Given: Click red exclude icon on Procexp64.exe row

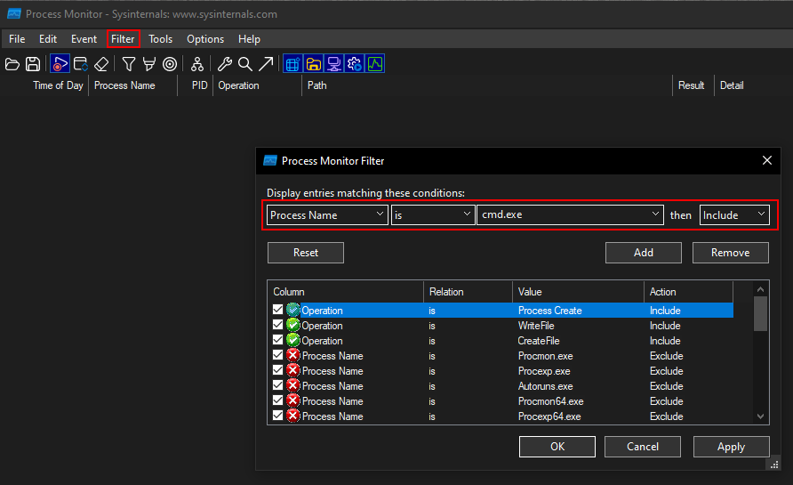Looking at the screenshot, I should [x=292, y=416].
